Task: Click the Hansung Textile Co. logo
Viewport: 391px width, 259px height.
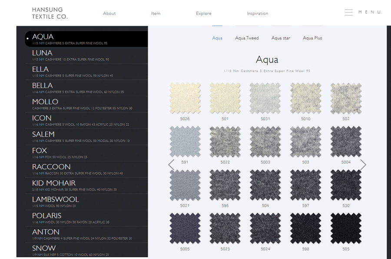Action: click(x=50, y=13)
